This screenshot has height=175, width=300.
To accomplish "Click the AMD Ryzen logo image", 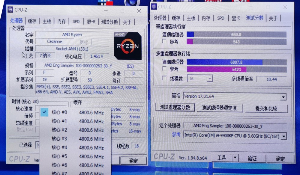I will [127, 46].
